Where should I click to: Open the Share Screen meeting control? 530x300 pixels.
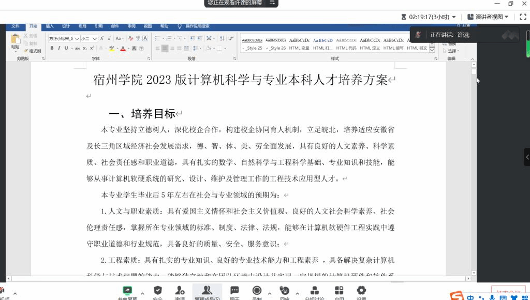click(127, 291)
